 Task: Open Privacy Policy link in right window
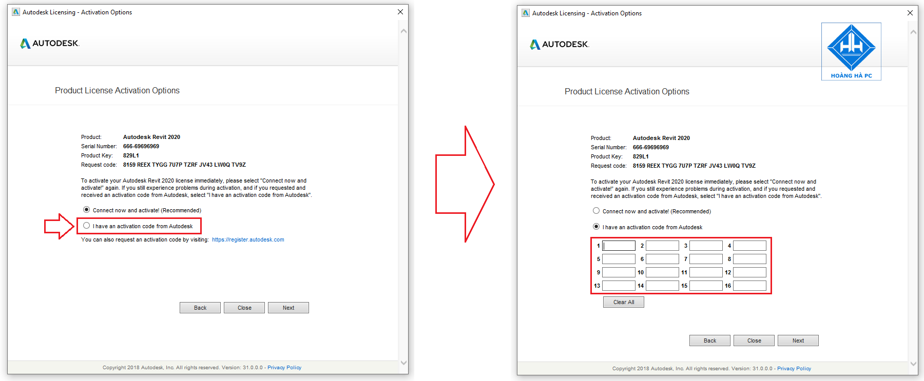pos(794,369)
